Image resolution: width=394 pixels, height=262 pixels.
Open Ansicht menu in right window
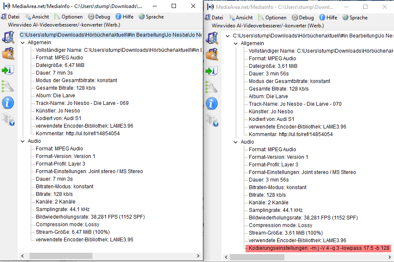(241, 18)
